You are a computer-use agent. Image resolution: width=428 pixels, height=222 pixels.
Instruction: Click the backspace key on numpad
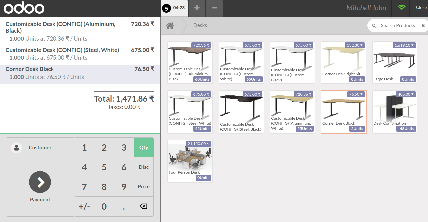[x=143, y=206]
